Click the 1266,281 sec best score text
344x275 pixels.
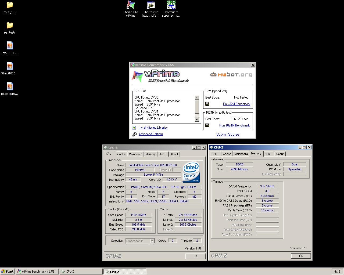coord(239,119)
